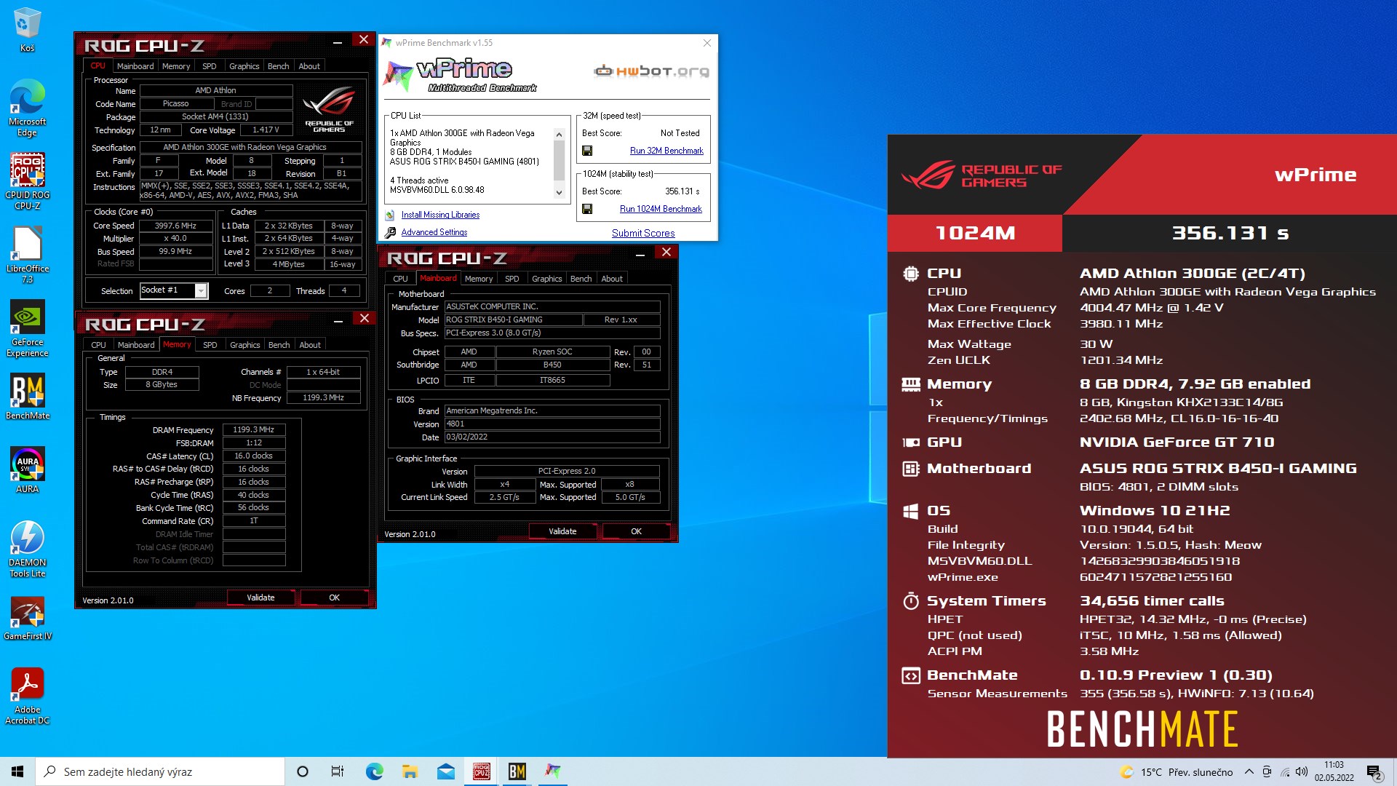Open Bench tab in top CPU-Z window
The image size is (1397, 786).
point(278,66)
